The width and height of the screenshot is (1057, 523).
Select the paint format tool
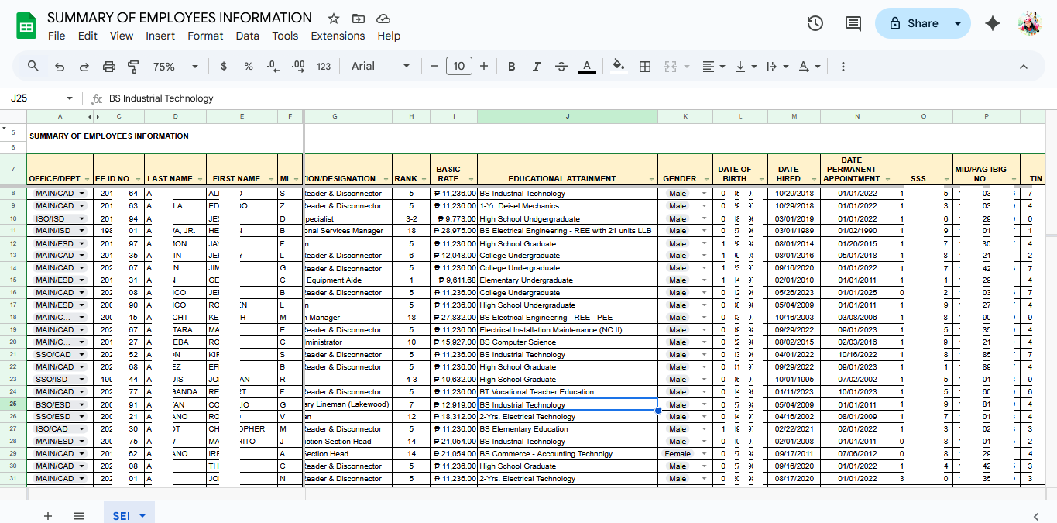pyautogui.click(x=133, y=67)
